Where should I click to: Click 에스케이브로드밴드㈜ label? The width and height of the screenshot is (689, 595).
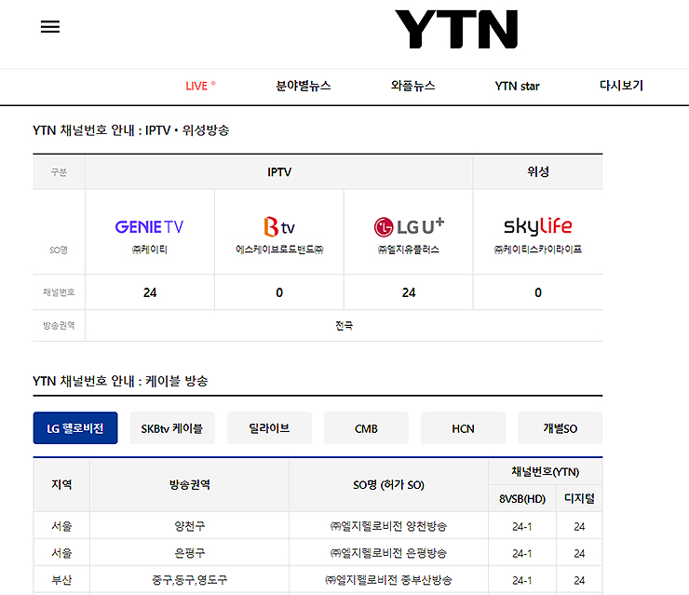click(279, 250)
